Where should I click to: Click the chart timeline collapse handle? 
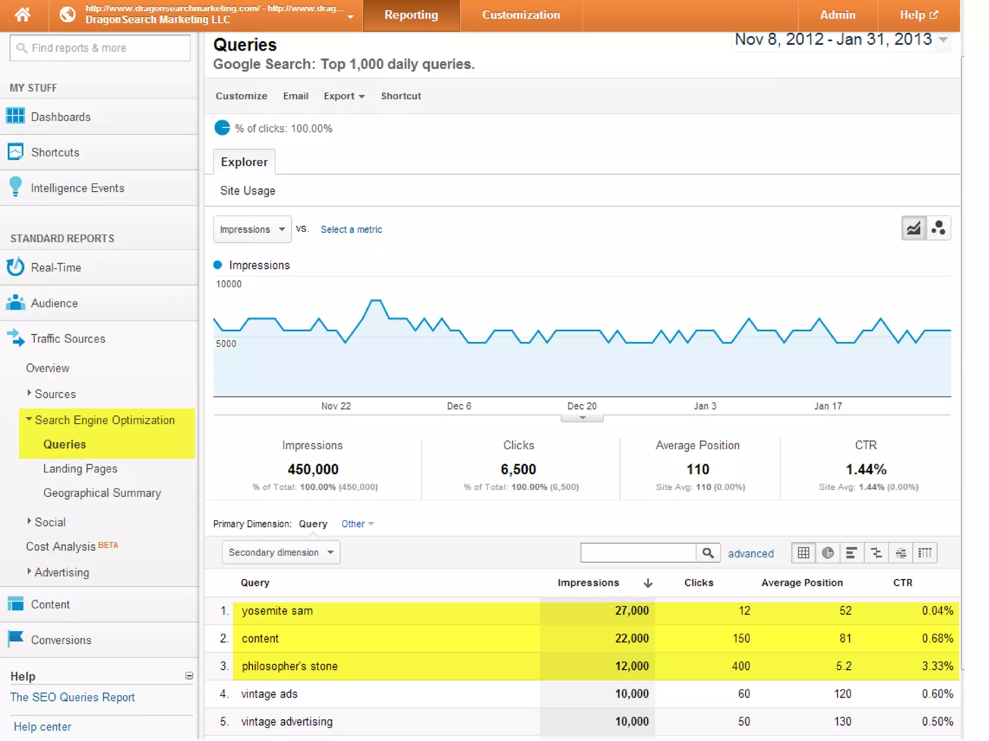582,418
